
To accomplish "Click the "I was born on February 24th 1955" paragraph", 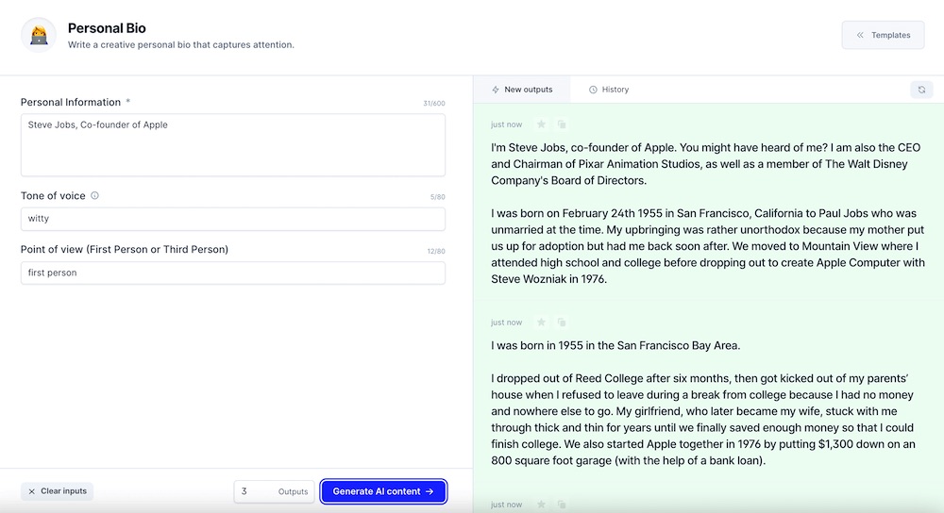I will point(707,246).
